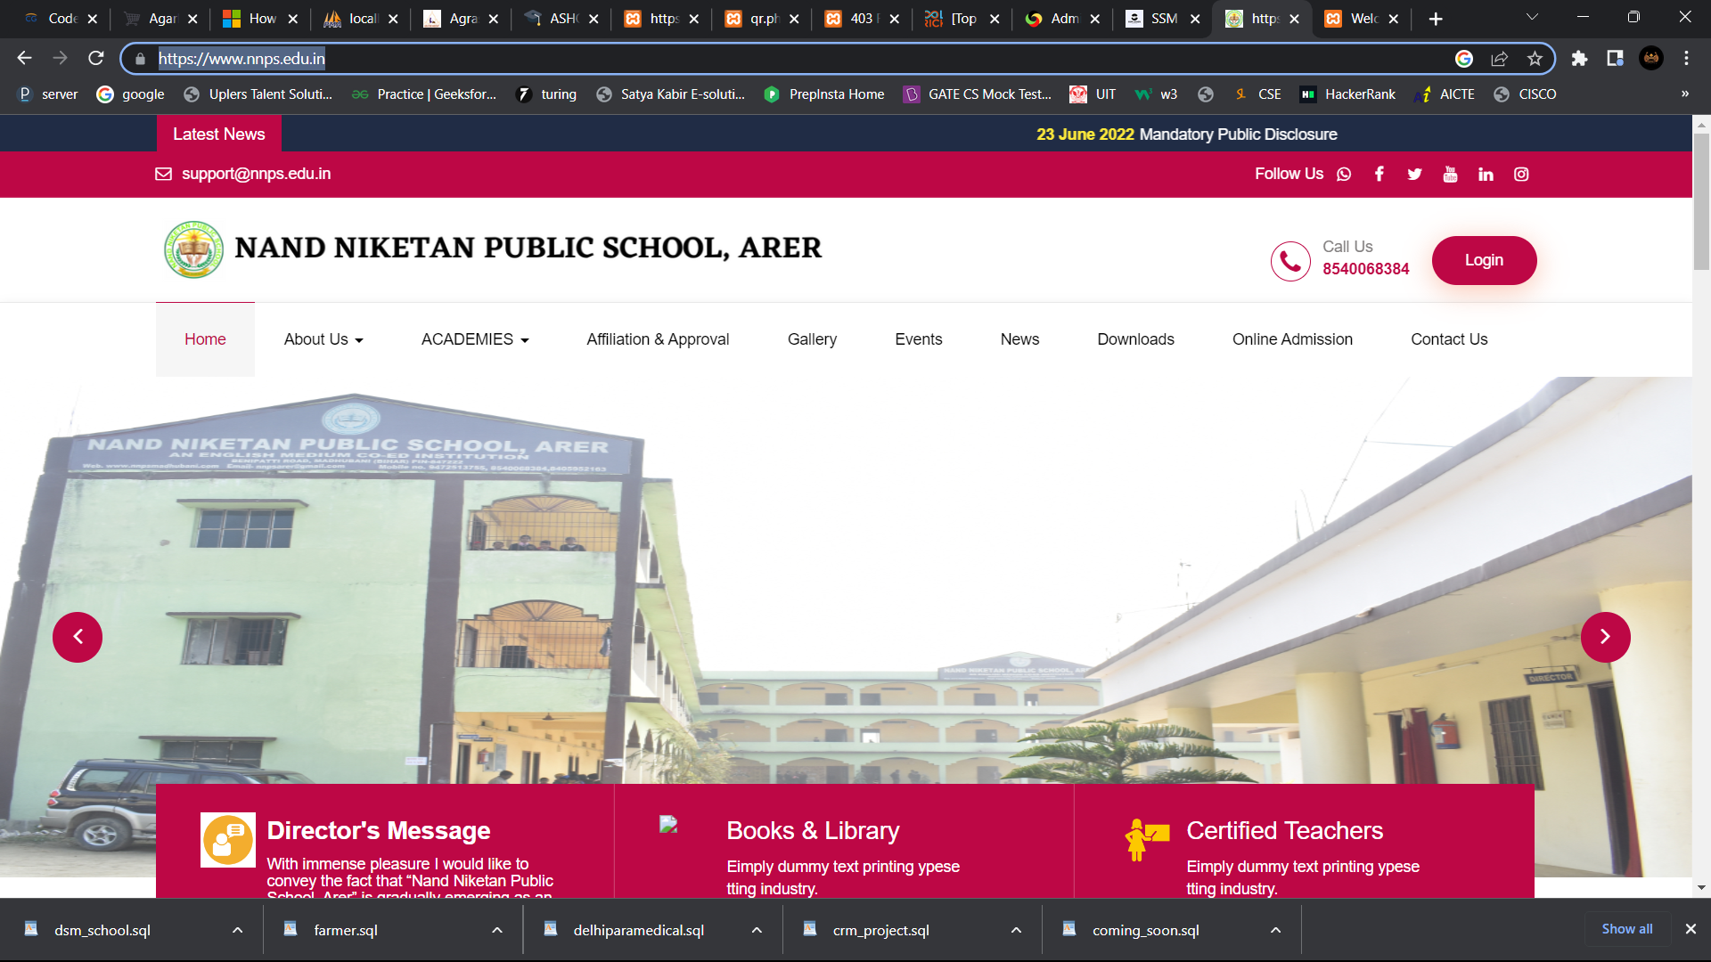Click the phone call icon
This screenshot has height=962, width=1711.
click(x=1290, y=261)
